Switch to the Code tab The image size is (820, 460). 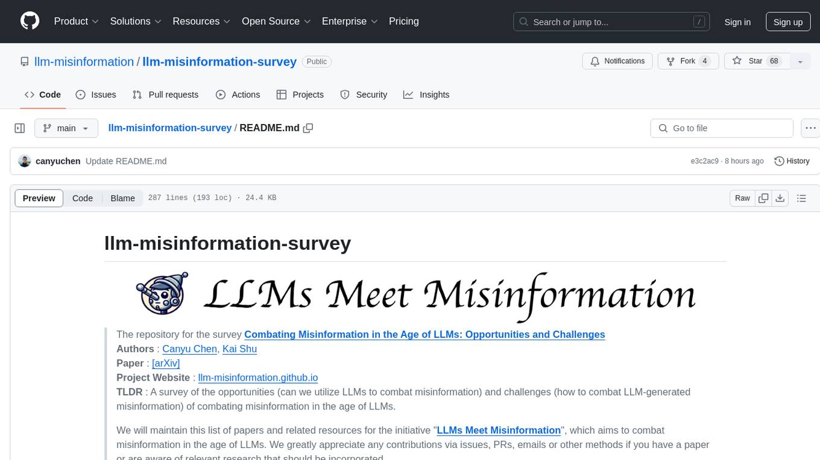(x=43, y=95)
